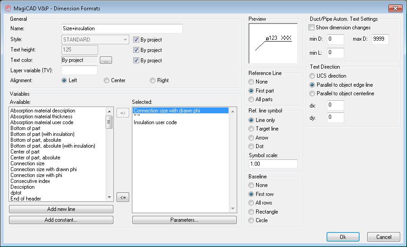Image resolution: width=407 pixels, height=247 pixels.
Task: Set Reference Line to First part
Action: coord(251,91)
